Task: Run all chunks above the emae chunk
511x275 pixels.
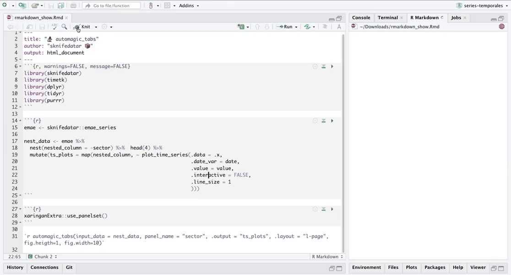Action: (x=323, y=121)
